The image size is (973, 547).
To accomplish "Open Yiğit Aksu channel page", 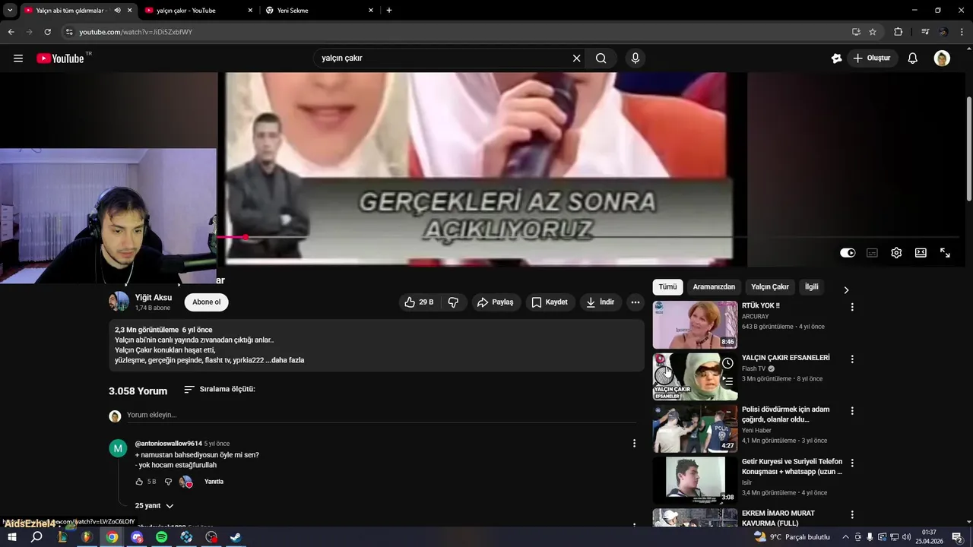I will click(154, 298).
